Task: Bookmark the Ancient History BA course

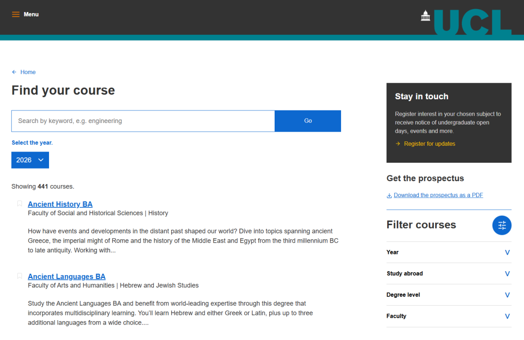Action: (20, 204)
